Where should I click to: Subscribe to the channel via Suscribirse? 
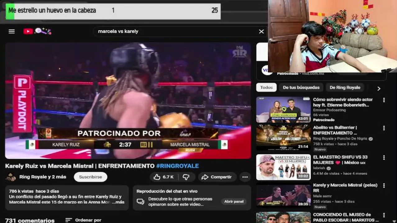pyautogui.click(x=90, y=177)
